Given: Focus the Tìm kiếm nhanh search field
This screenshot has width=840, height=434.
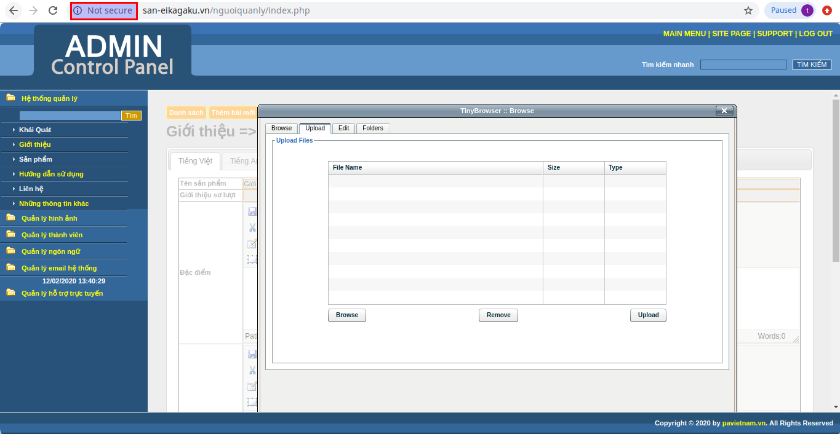Looking at the screenshot, I should pyautogui.click(x=743, y=65).
